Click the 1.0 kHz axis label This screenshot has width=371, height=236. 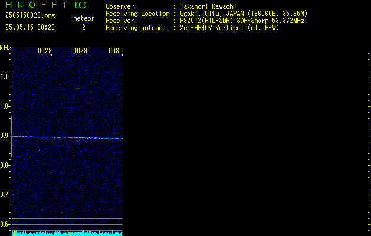(5, 106)
